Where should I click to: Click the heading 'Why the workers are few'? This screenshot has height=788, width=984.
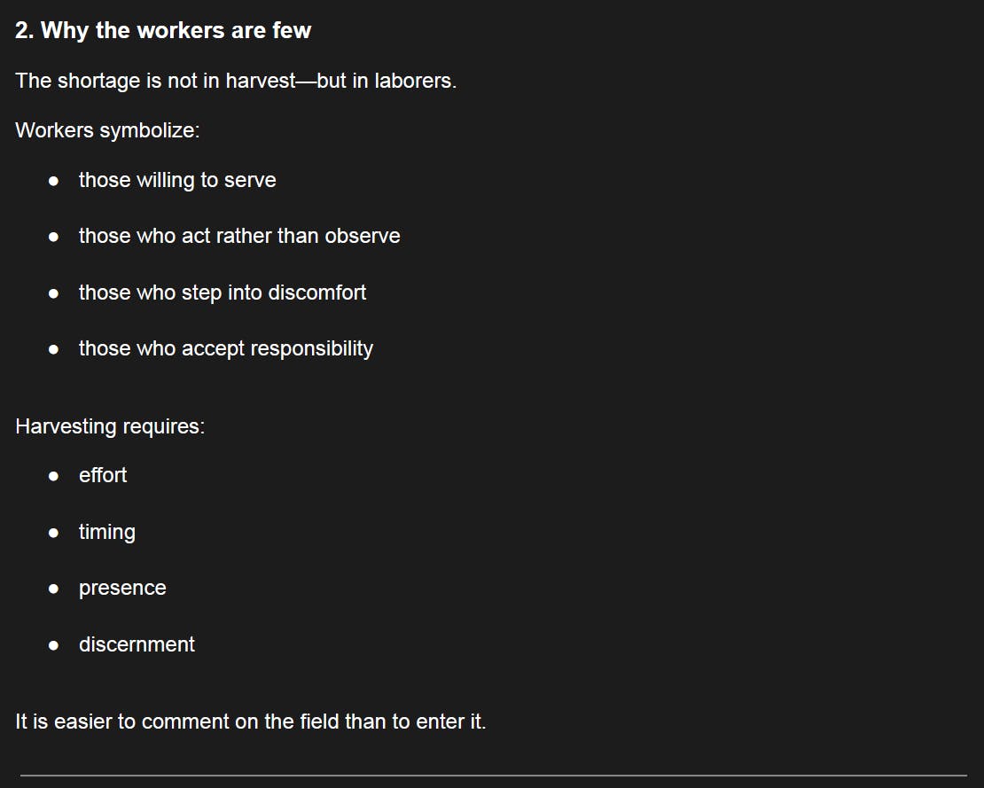click(x=163, y=31)
